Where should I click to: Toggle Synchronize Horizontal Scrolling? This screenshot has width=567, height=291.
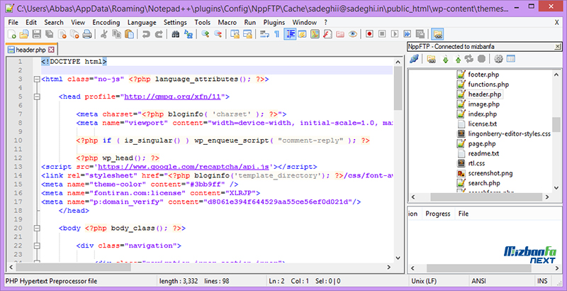tap(247, 34)
